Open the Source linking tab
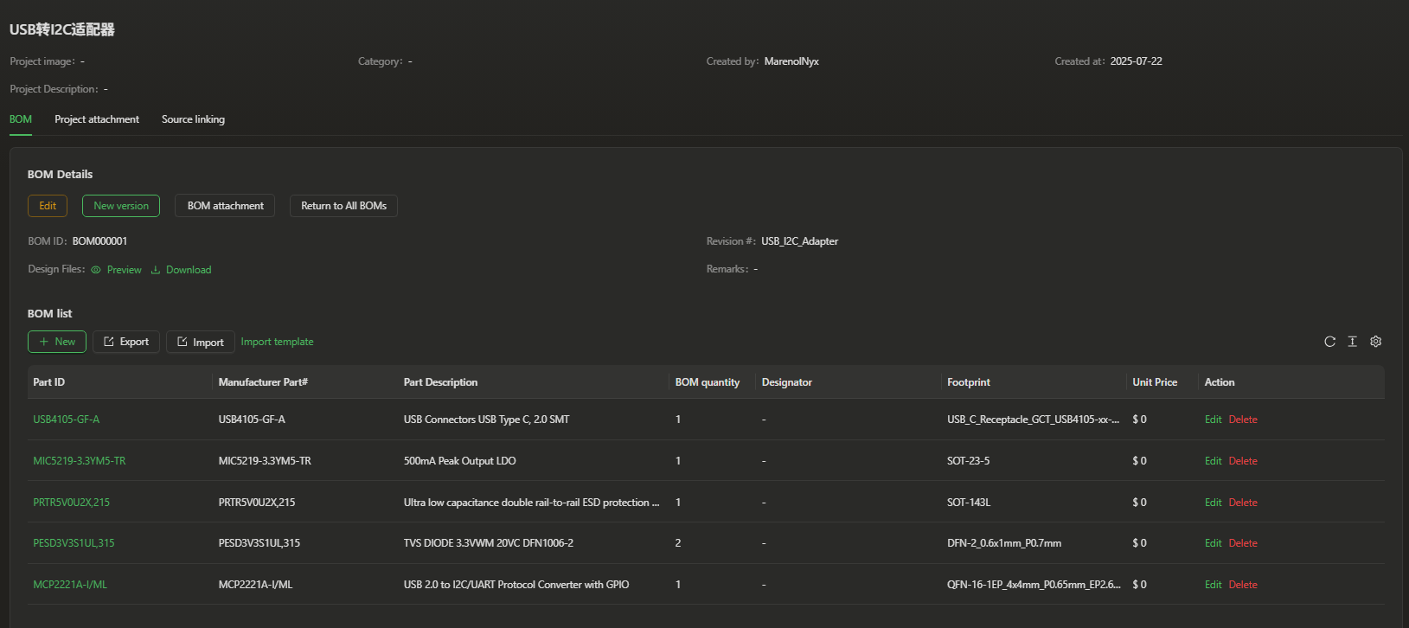Screen dimensions: 1409x628 pos(193,119)
